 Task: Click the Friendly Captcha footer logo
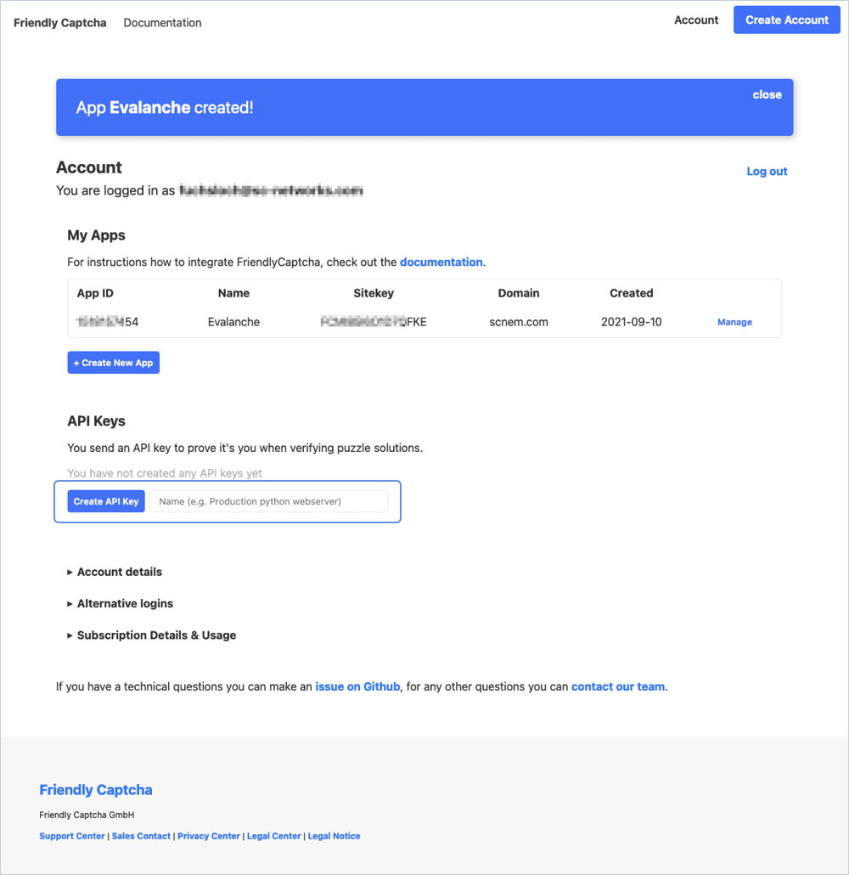tap(96, 790)
